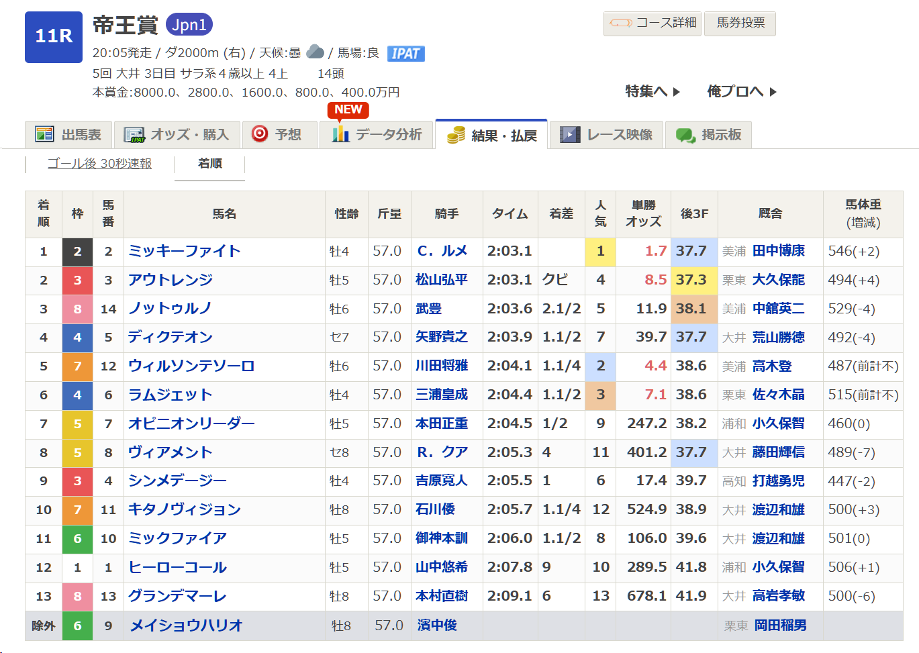This screenshot has width=919, height=653.
Task: Click the 出馬表 table icon
Action: [x=44, y=134]
